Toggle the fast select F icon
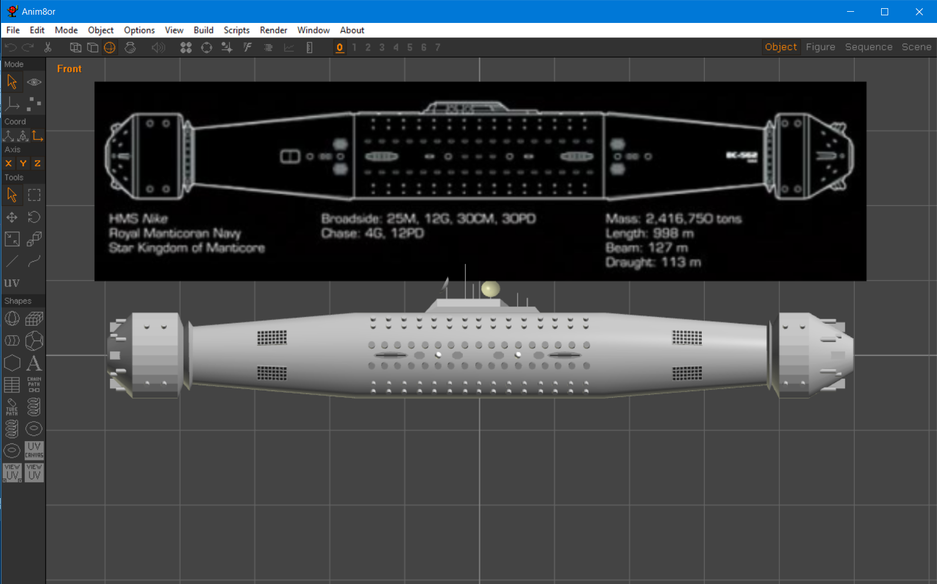This screenshot has height=584, width=937. (x=247, y=48)
